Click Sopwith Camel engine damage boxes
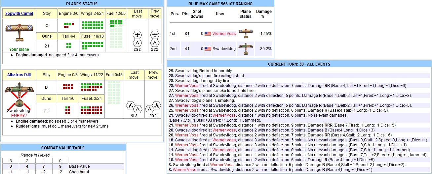This screenshot has width=432, height=174. (68, 25)
